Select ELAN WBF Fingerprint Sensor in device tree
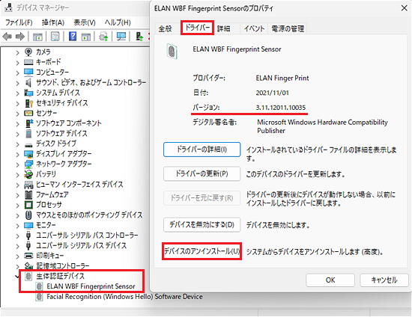This screenshot has height=317, width=412. (x=91, y=286)
